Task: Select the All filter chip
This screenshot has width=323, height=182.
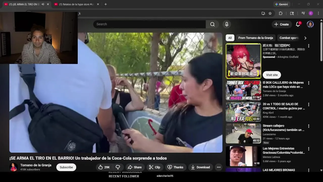Action: click(230, 38)
